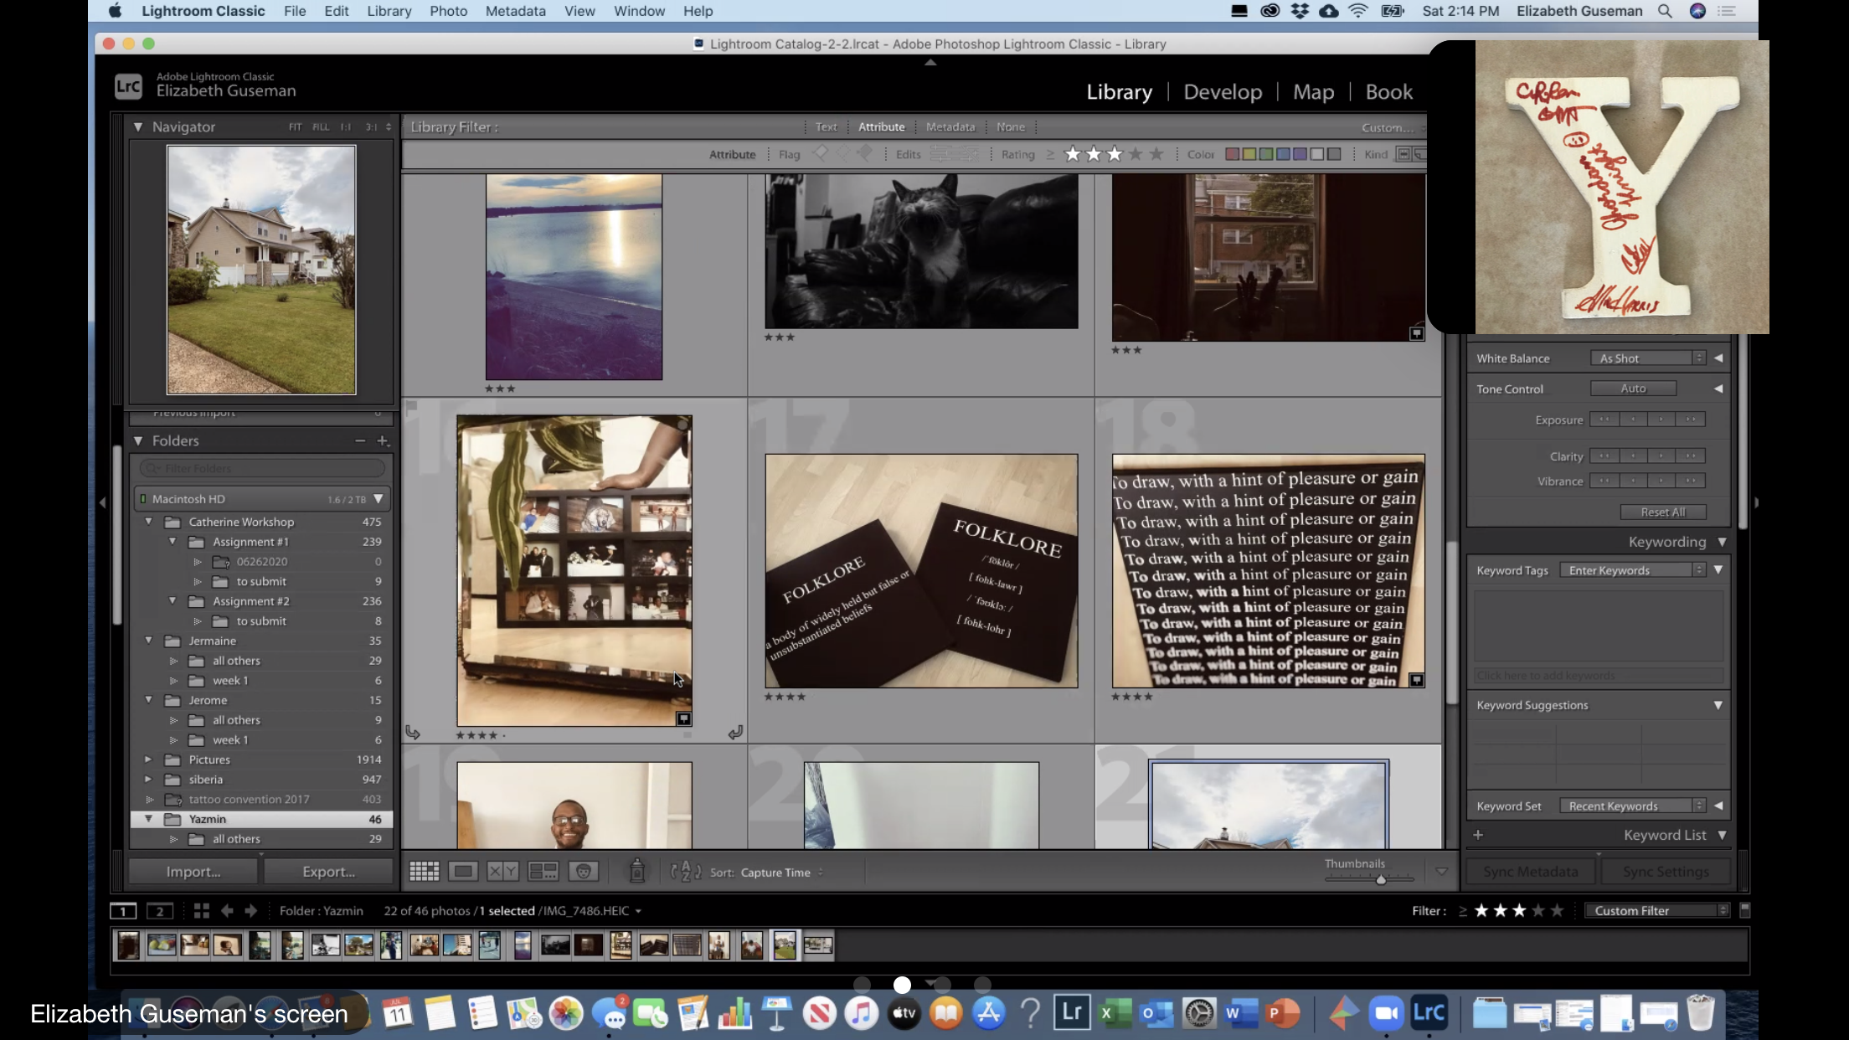Screen dimensions: 1849x1040
Task: Launch Excel from the dock
Action: 1114,1013
